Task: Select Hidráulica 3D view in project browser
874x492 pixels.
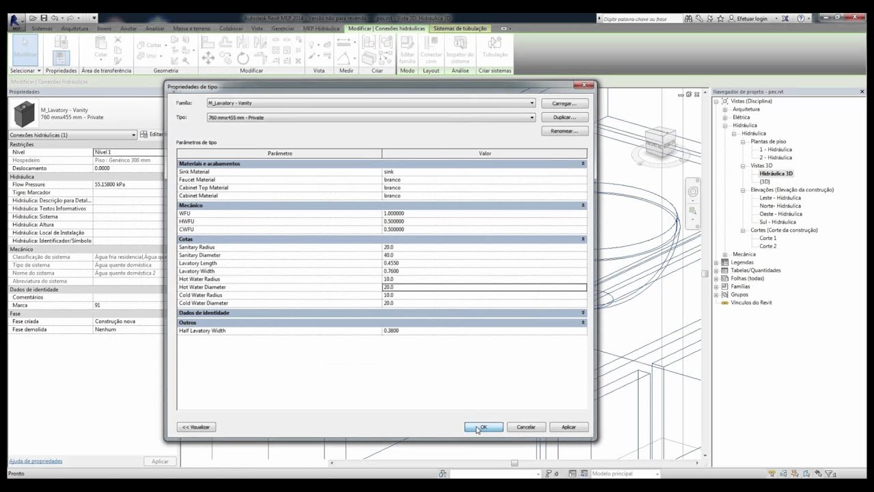Action: pos(776,174)
